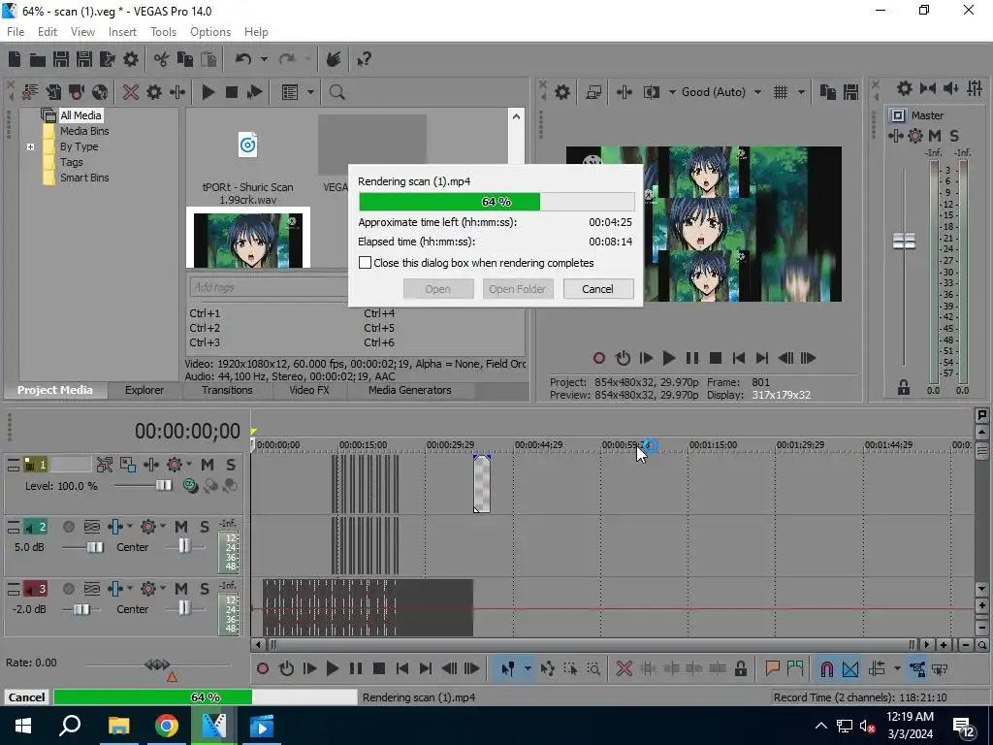The image size is (993, 745).
Task: Switch to the Explorer tab
Action: (144, 390)
